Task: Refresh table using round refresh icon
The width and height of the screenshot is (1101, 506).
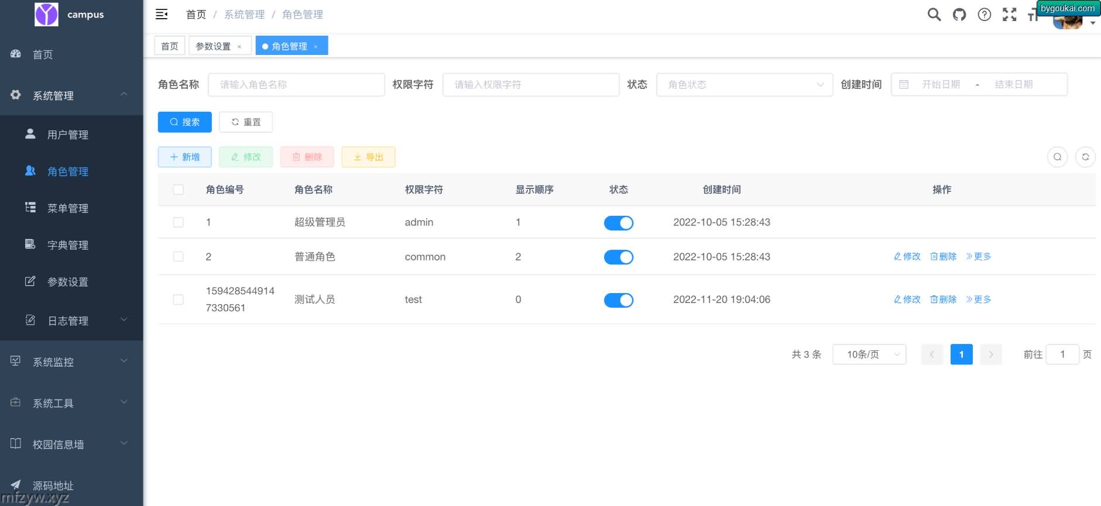Action: (1085, 157)
